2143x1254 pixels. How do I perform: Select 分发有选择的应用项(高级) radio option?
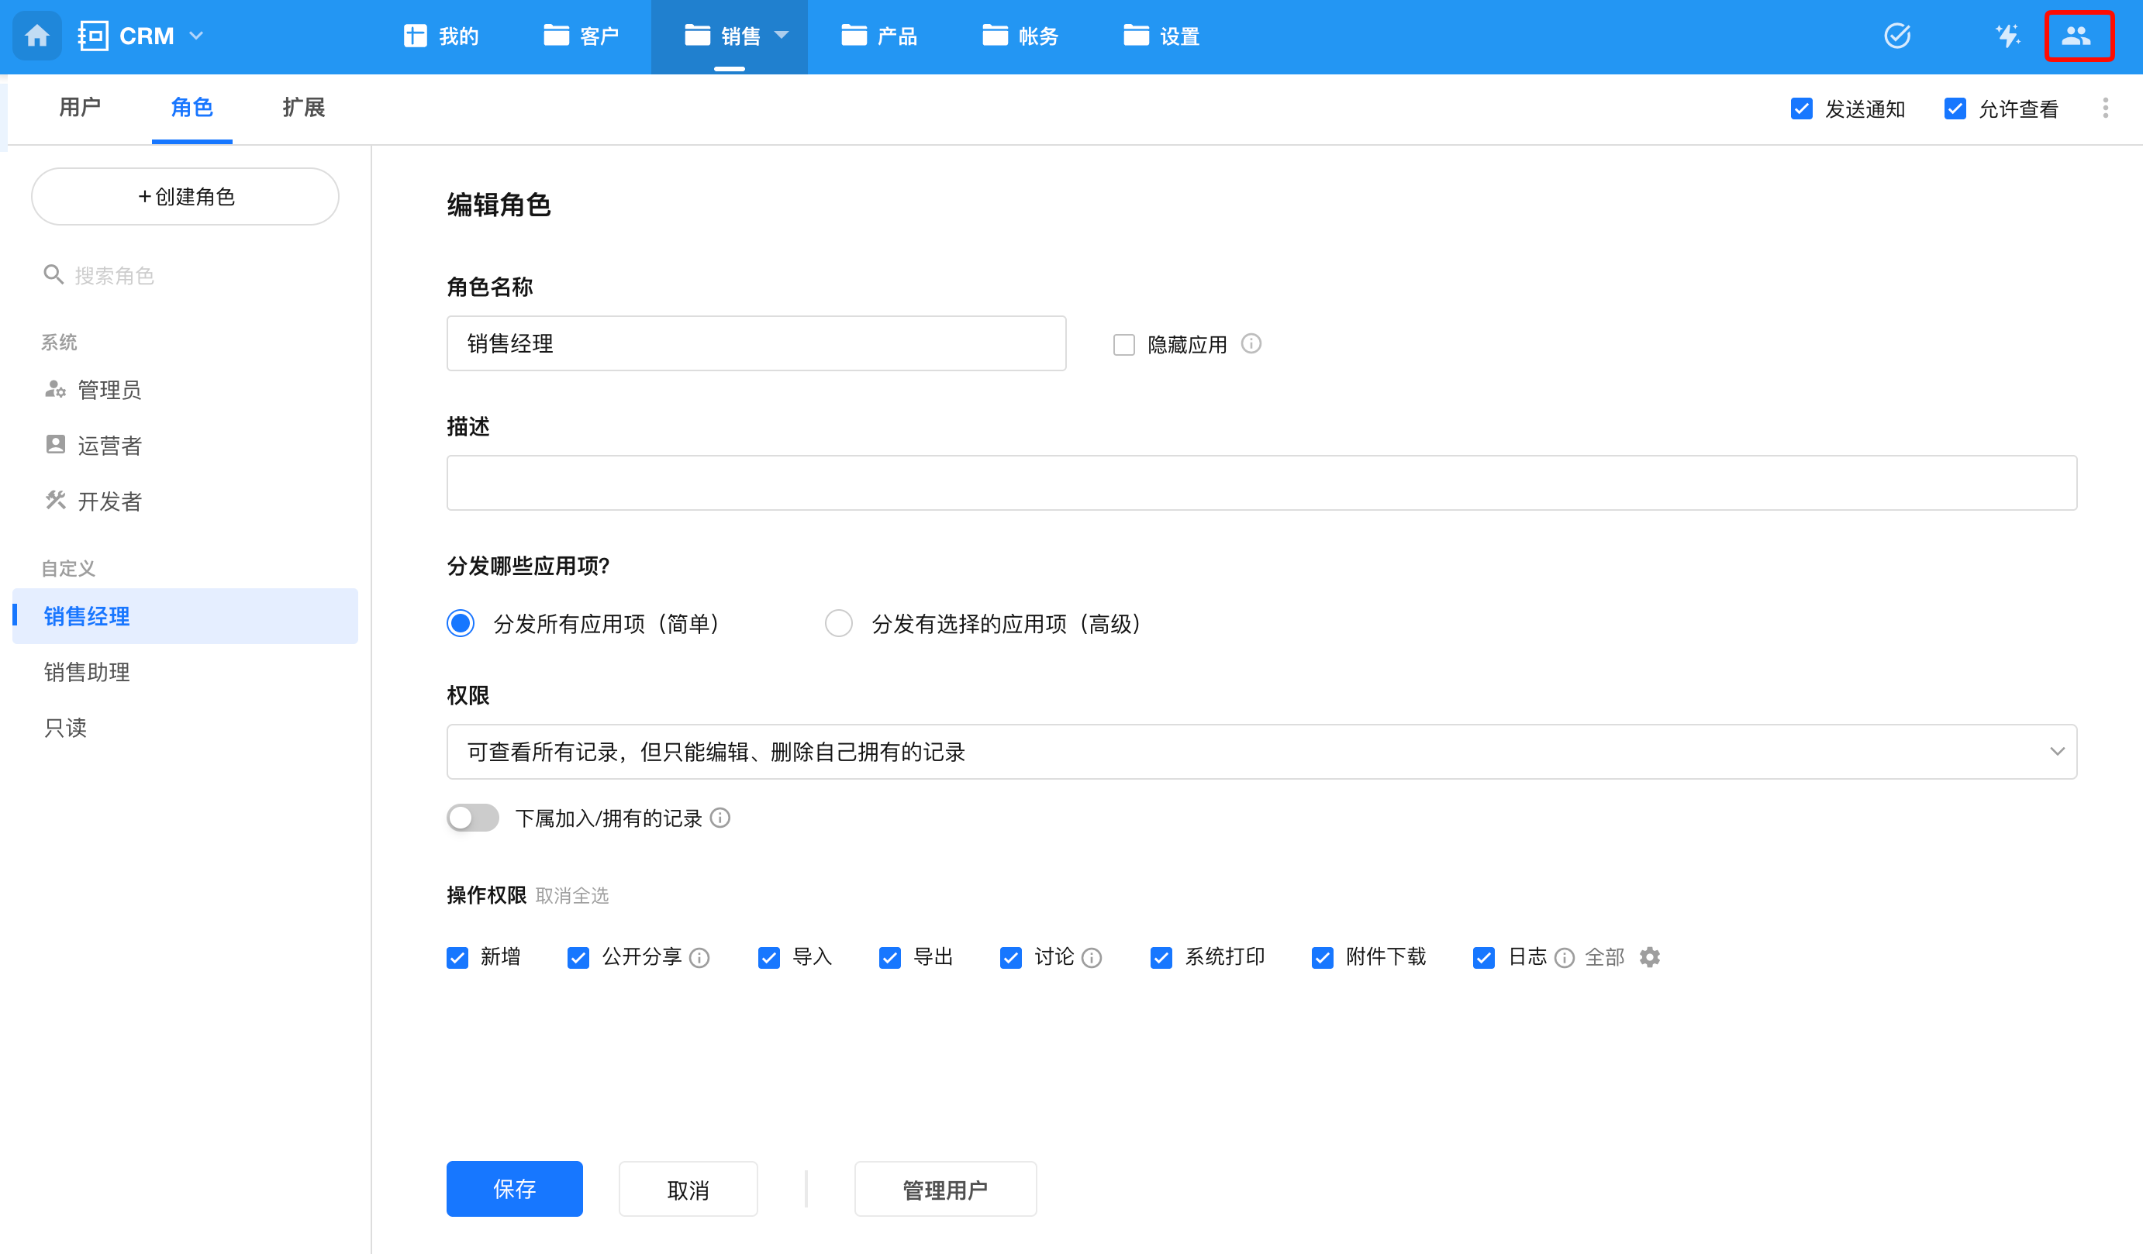click(x=838, y=623)
